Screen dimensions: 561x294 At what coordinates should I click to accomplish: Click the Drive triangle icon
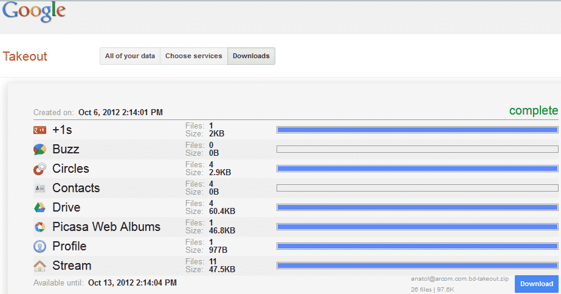click(40, 207)
